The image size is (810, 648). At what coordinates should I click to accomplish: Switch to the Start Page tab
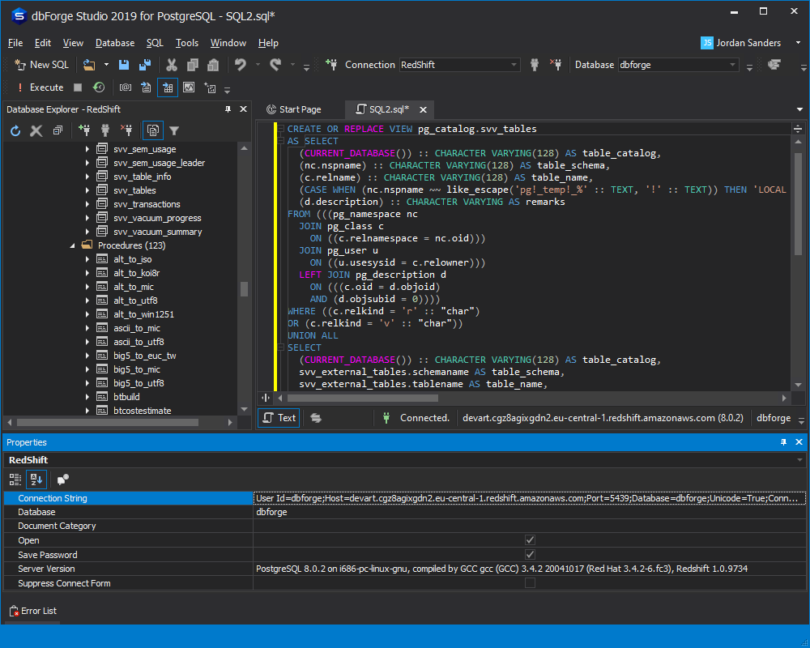[294, 109]
